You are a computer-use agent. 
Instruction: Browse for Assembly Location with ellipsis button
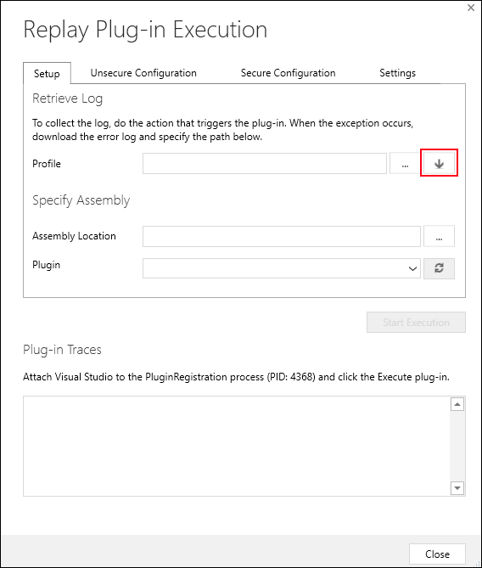point(439,236)
